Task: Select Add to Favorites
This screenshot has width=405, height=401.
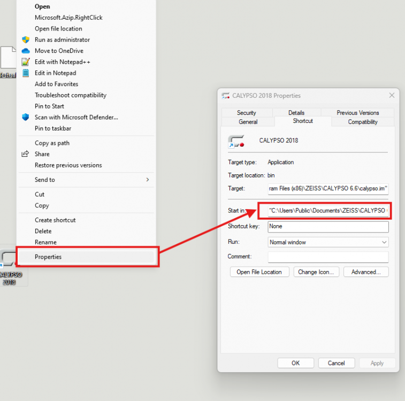Action: [57, 84]
